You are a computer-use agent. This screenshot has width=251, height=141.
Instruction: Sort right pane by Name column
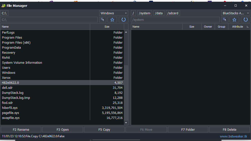(157, 27)
